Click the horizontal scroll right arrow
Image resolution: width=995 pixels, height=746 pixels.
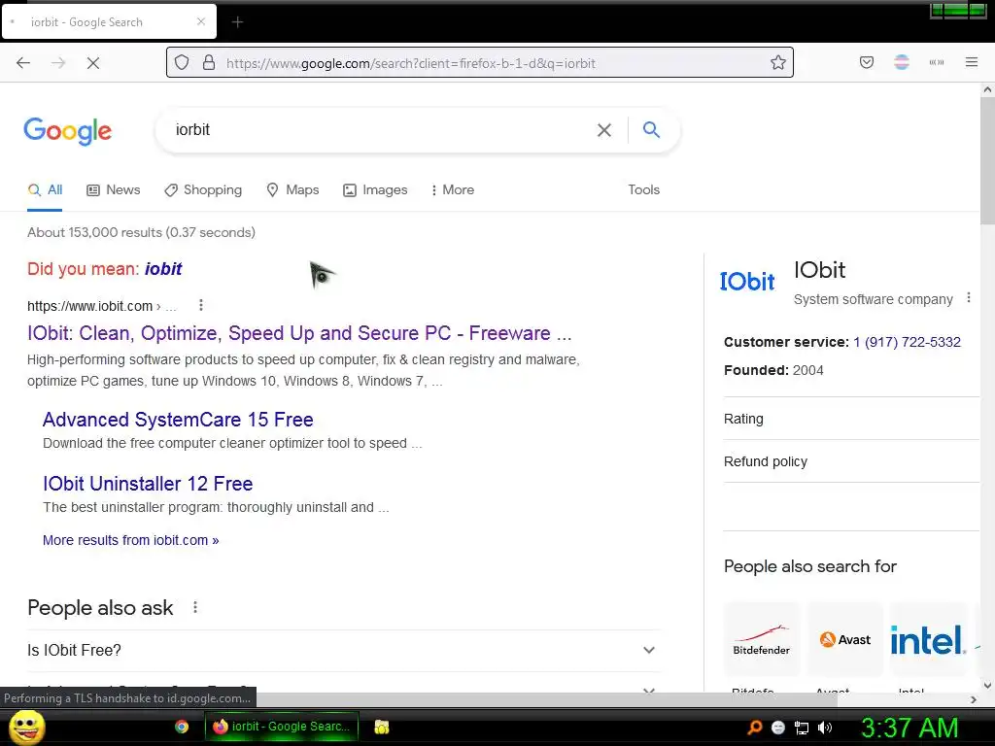pyautogui.click(x=974, y=699)
